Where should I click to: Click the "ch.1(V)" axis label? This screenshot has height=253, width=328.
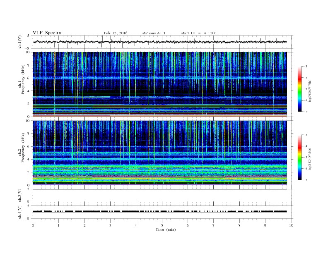pyautogui.click(x=19, y=42)
